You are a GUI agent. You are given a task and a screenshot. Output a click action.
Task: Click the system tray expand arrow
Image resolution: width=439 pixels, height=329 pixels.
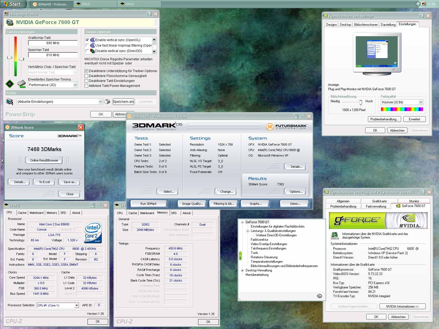[x=418, y=4]
